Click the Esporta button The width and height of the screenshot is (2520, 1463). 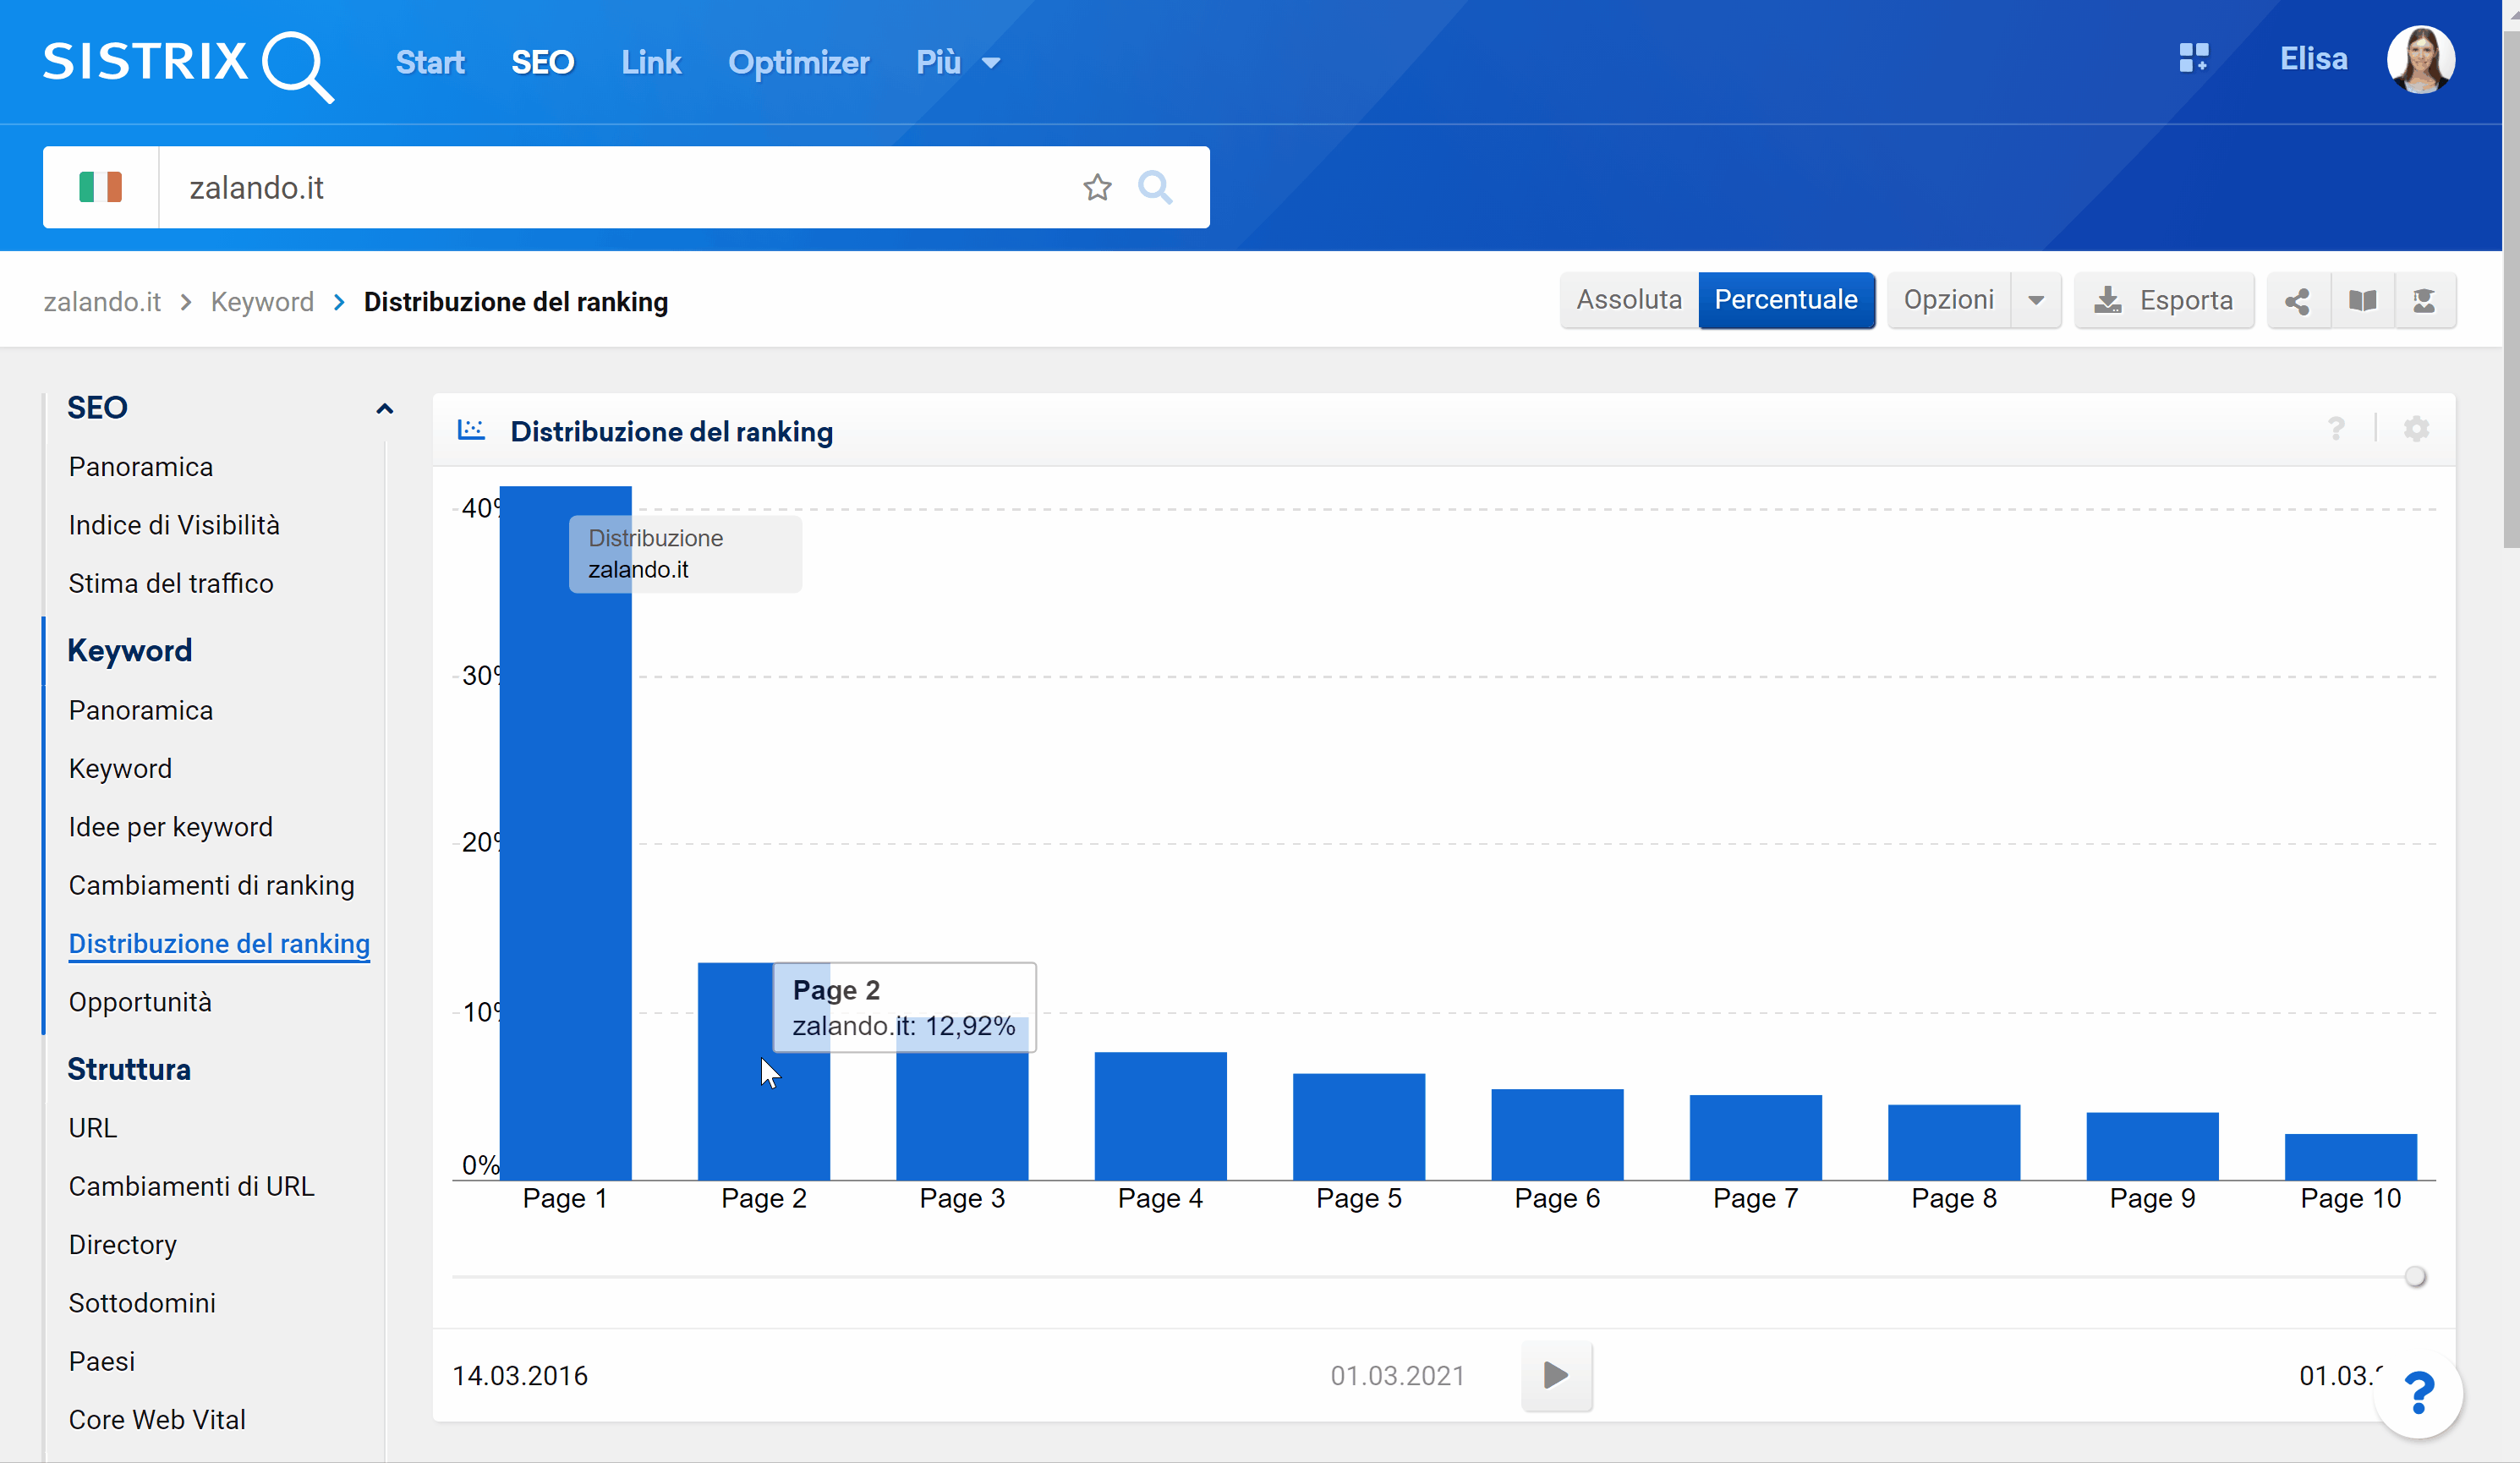2164,301
